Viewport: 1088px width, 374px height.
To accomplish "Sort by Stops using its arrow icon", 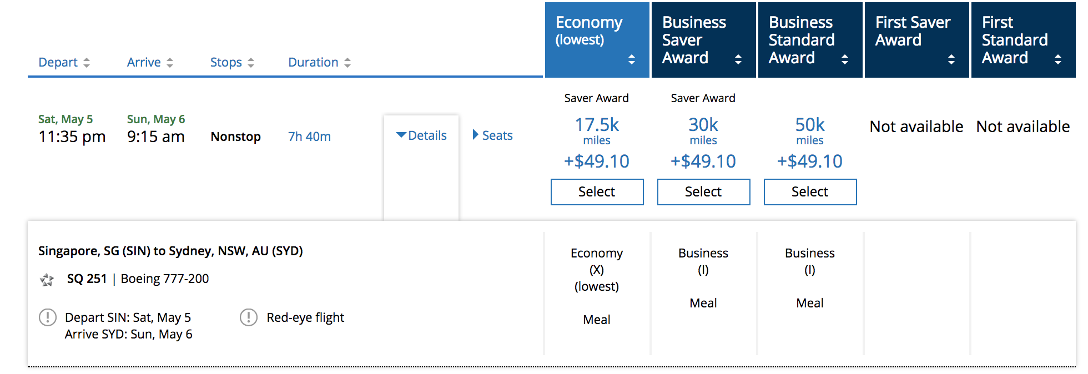I will pos(251,63).
